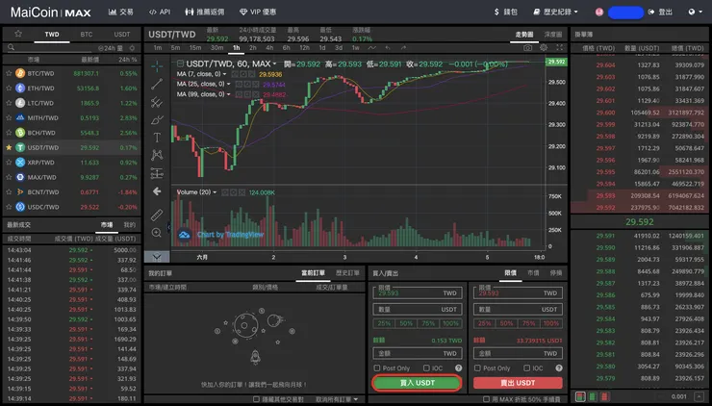
Task: Select the 4h chart interval
Action: coord(269,48)
